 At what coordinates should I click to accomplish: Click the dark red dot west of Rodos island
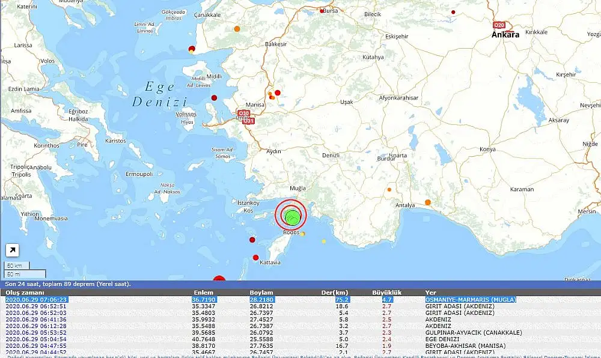[252, 240]
